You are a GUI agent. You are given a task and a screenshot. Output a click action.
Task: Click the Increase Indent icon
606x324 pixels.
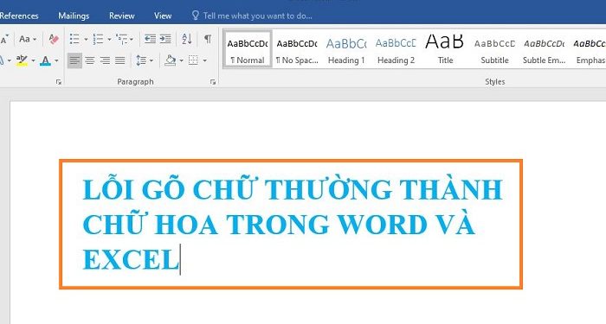coord(165,39)
